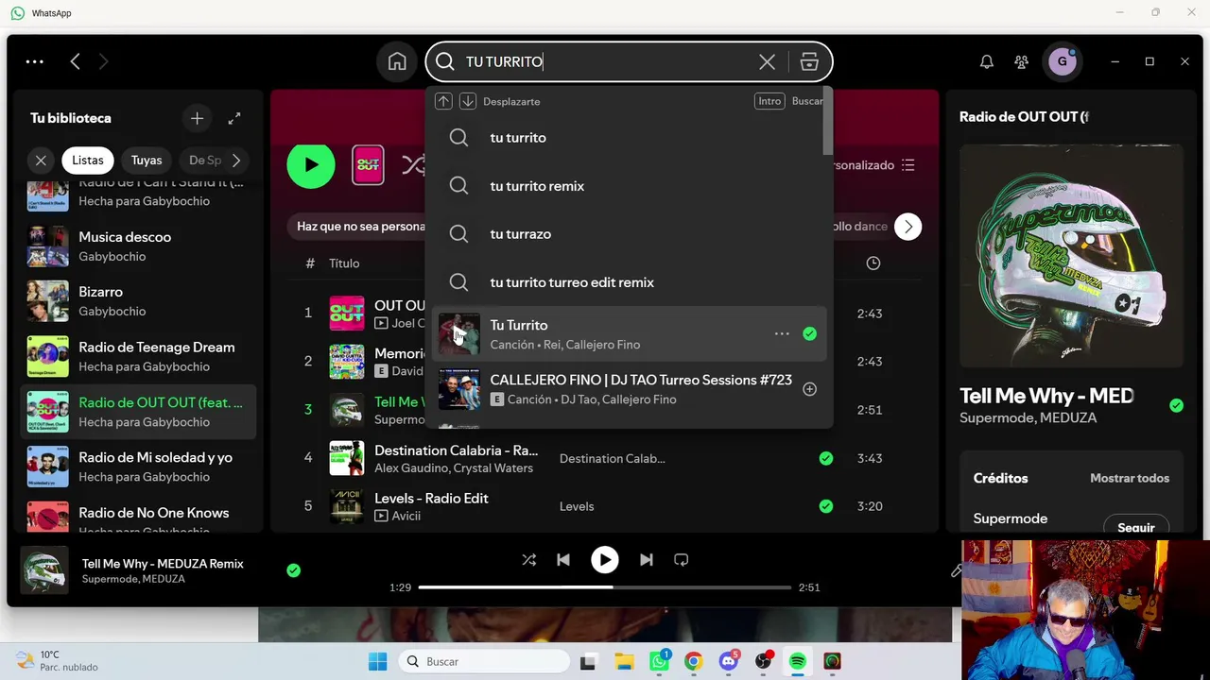
Task: Open the Musica descoo playlist
Action: pyautogui.click(x=138, y=246)
